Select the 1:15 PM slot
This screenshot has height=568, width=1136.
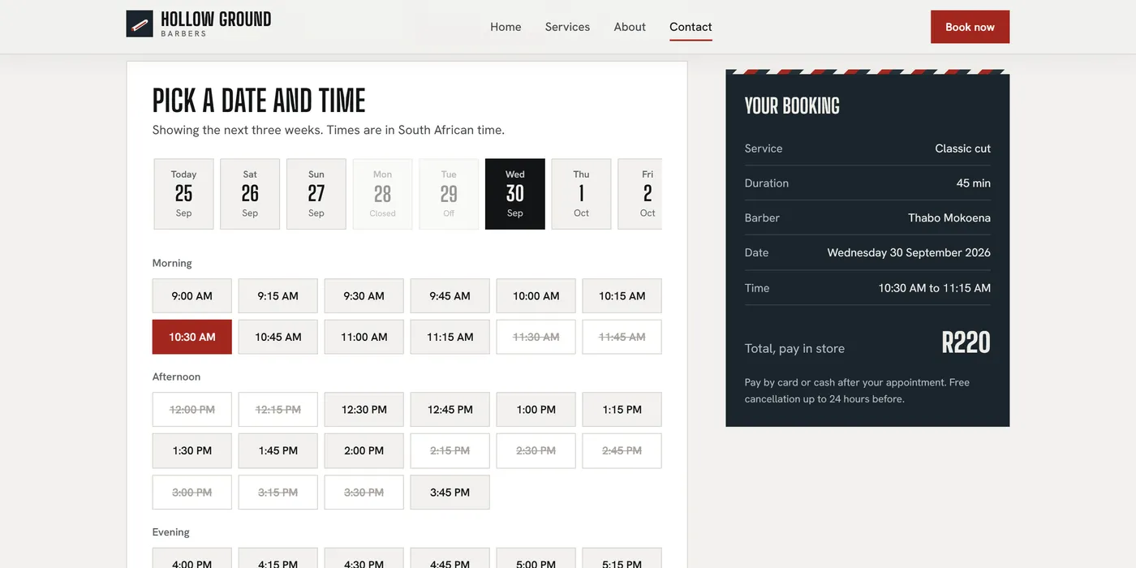[x=622, y=410]
